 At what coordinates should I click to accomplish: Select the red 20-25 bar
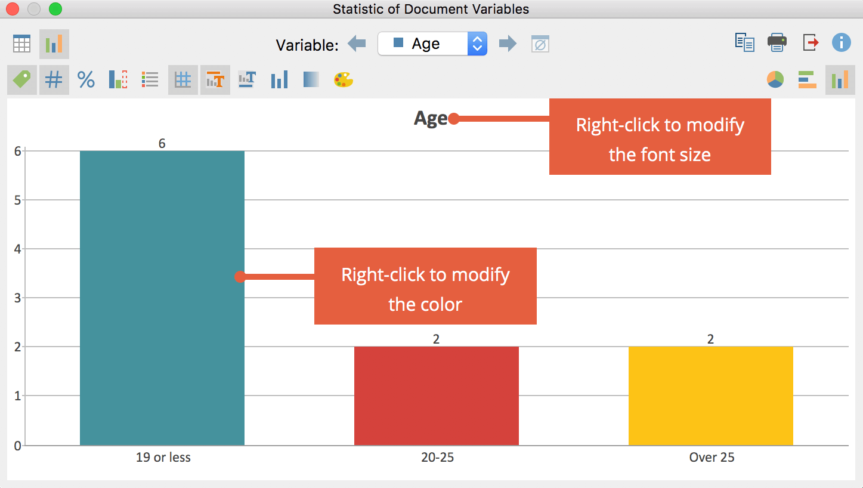(x=437, y=396)
